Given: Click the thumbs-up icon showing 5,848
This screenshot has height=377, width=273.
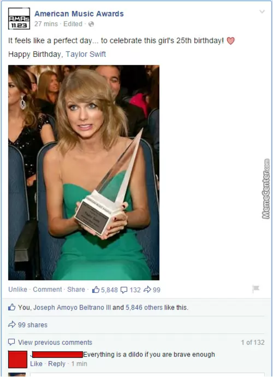Looking at the screenshot, I should [x=96, y=290].
